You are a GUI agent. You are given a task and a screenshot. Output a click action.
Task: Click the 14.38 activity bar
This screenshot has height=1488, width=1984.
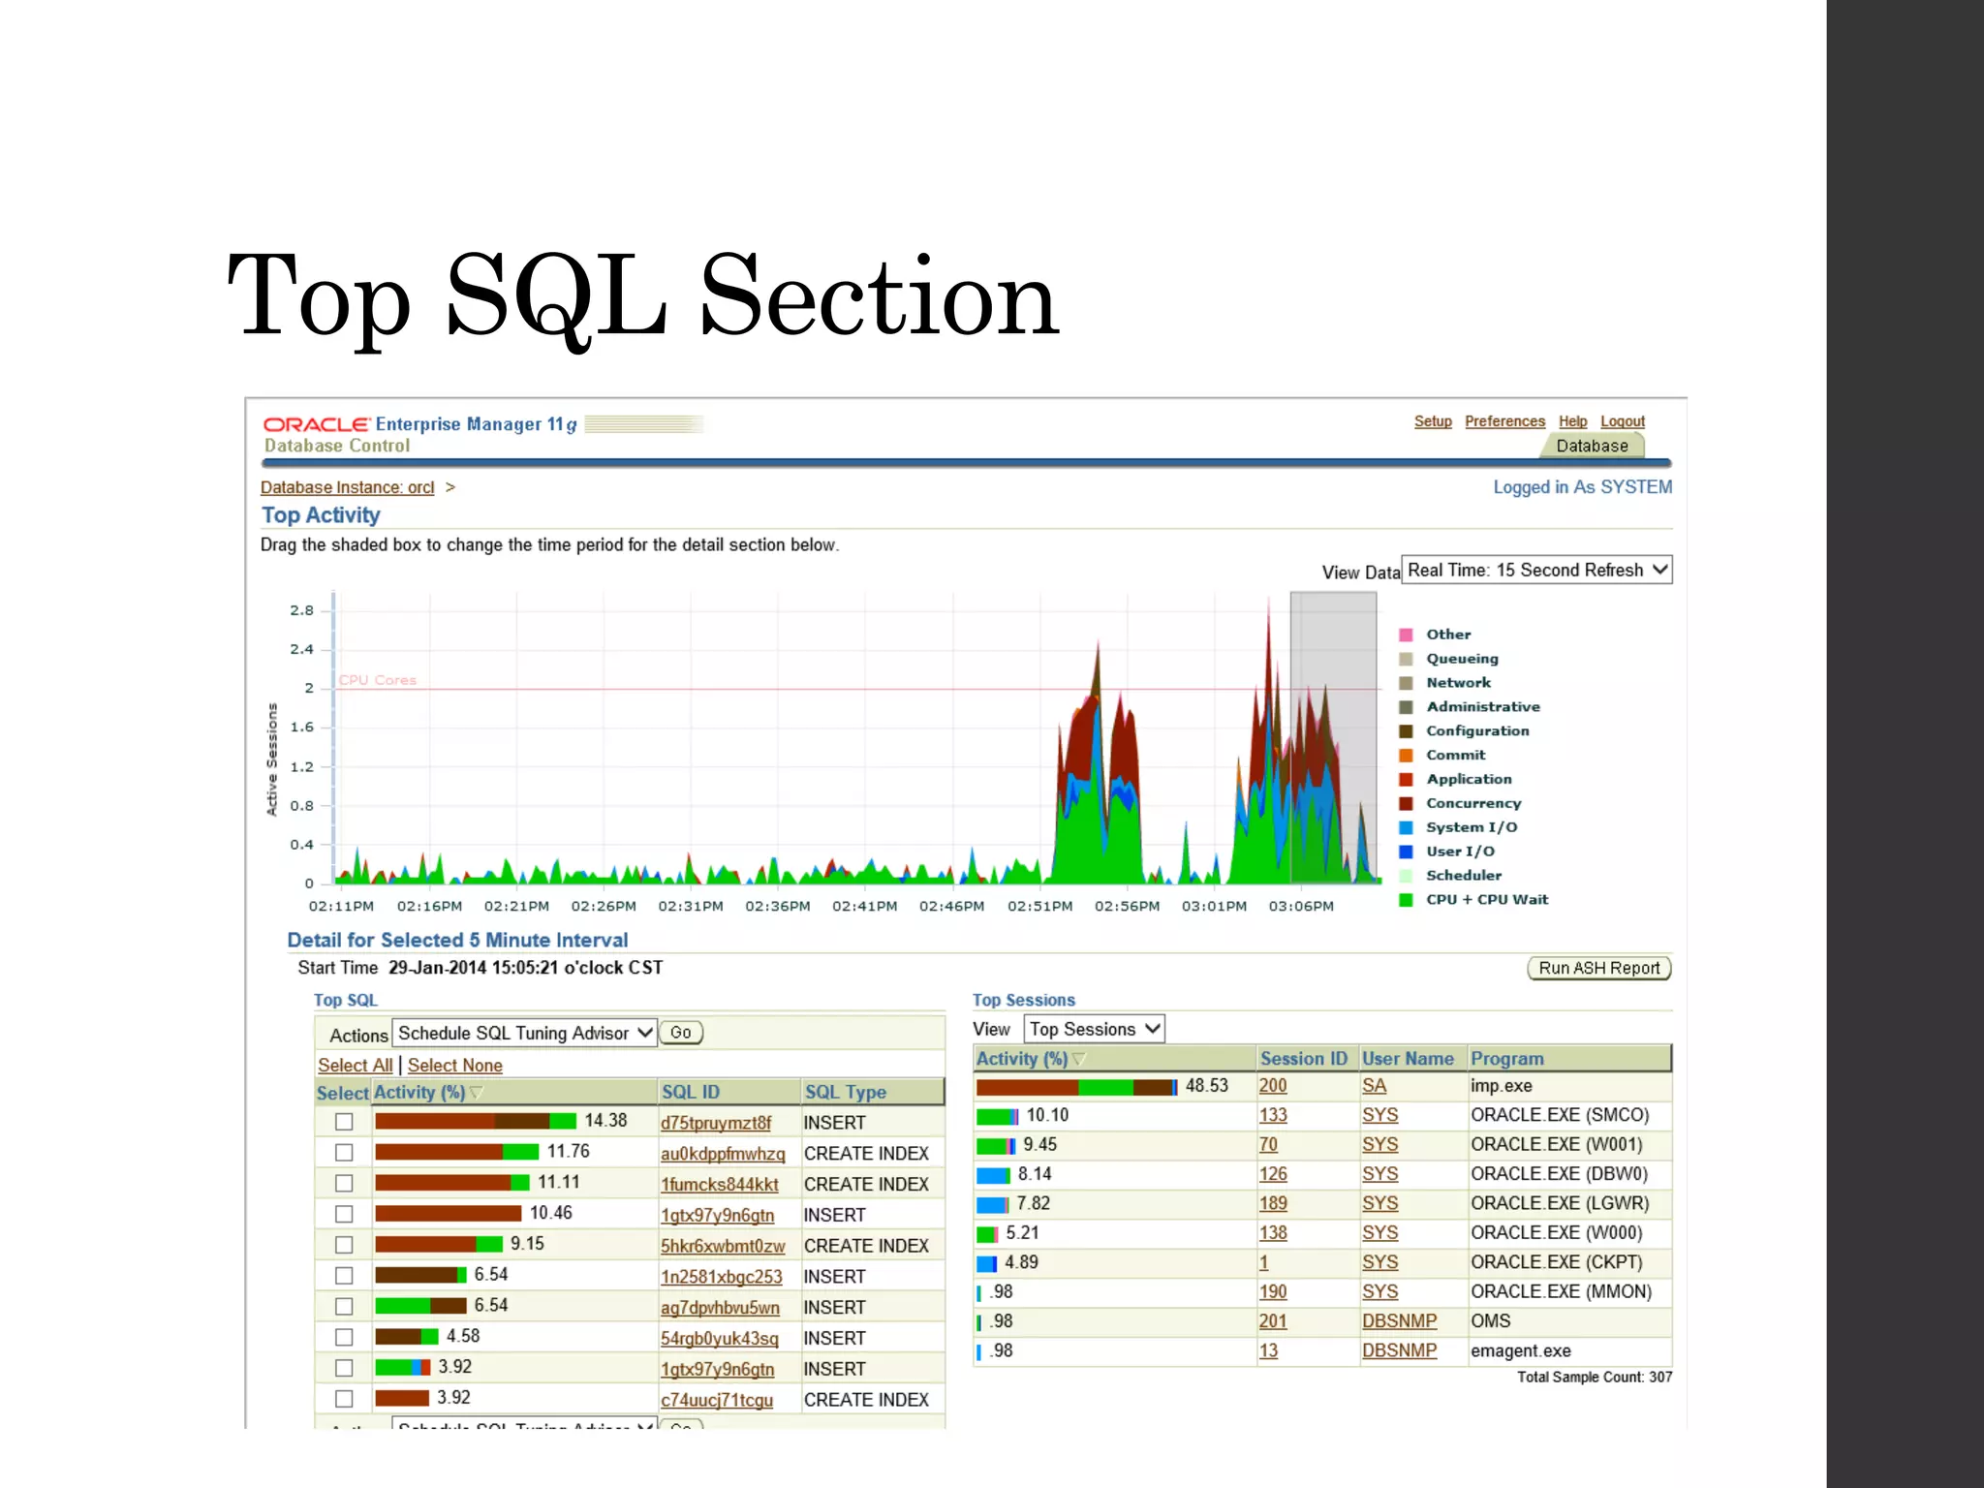(x=476, y=1121)
